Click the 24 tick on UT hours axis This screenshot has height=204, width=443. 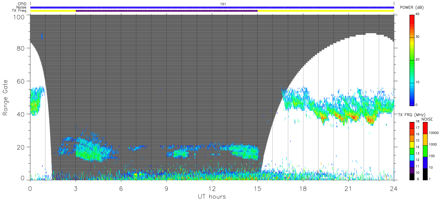394,188
